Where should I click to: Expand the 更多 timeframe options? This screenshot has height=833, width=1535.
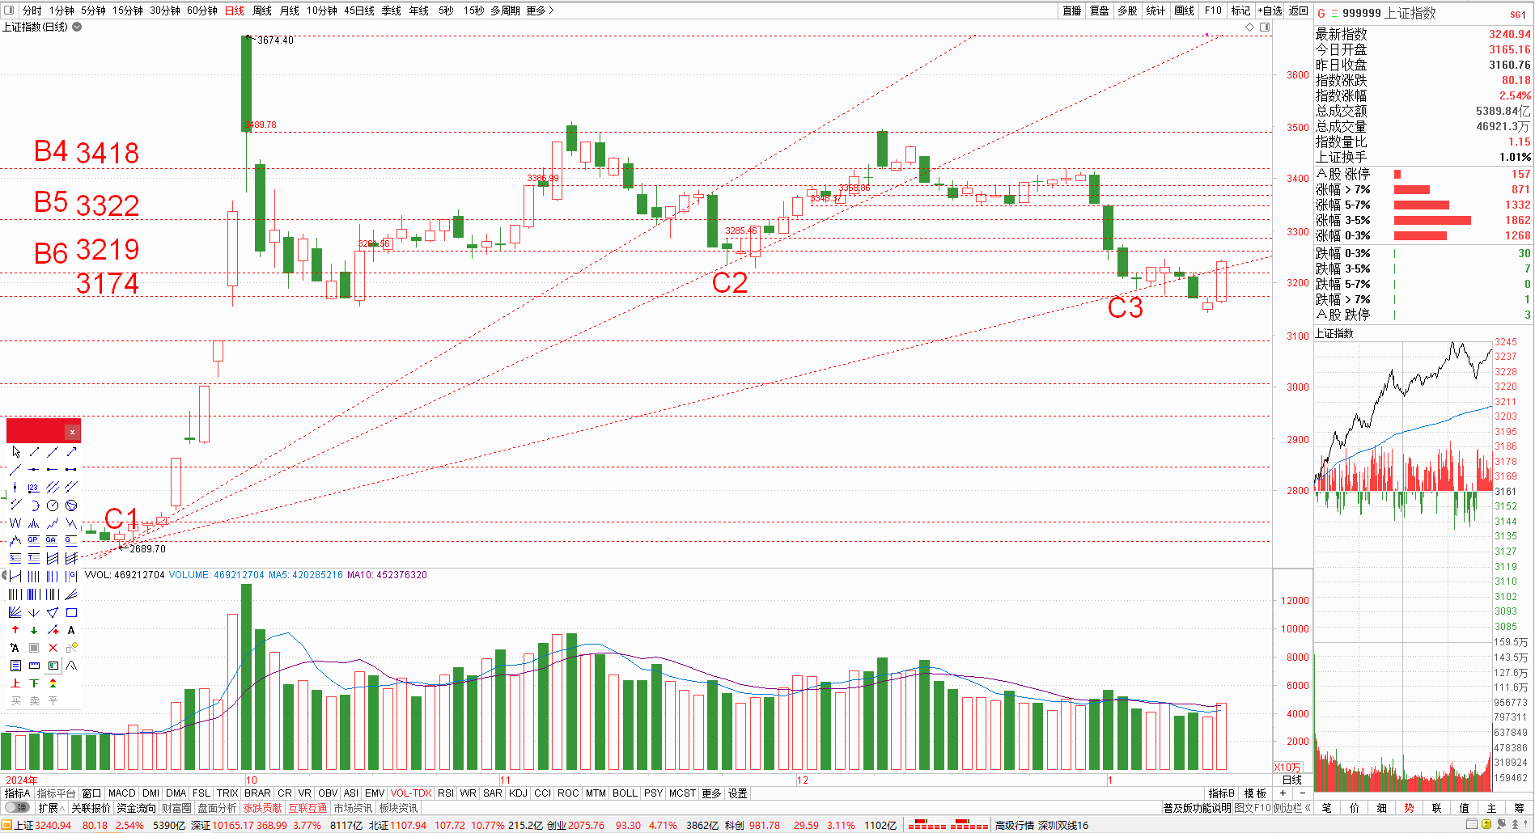tap(540, 11)
